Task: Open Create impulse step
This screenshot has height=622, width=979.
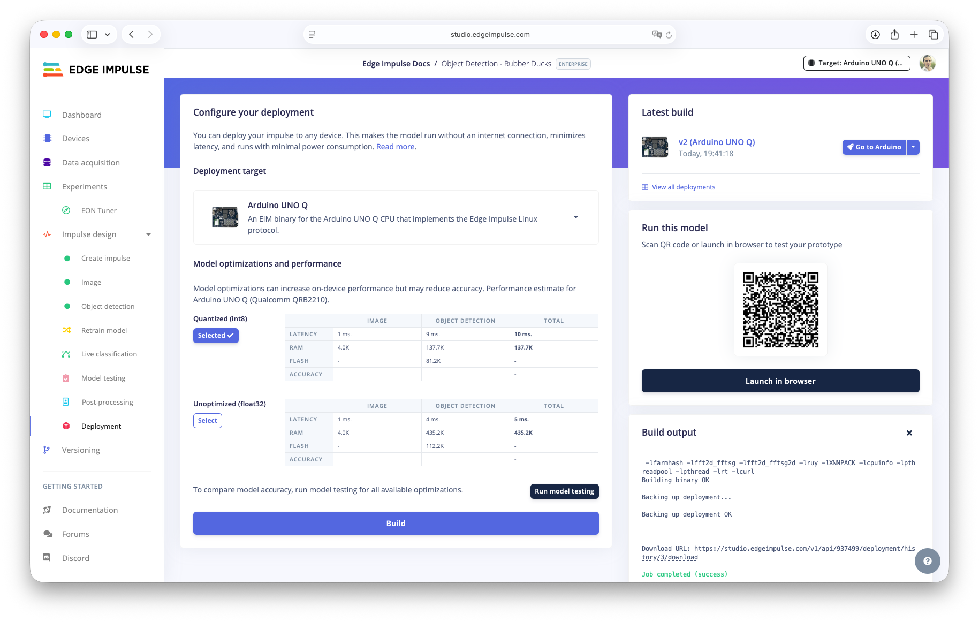Action: (x=105, y=258)
